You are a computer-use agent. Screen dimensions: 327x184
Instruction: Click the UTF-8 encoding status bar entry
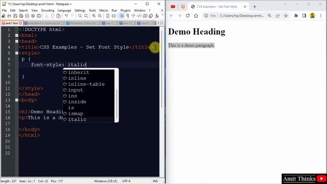pos(126,181)
